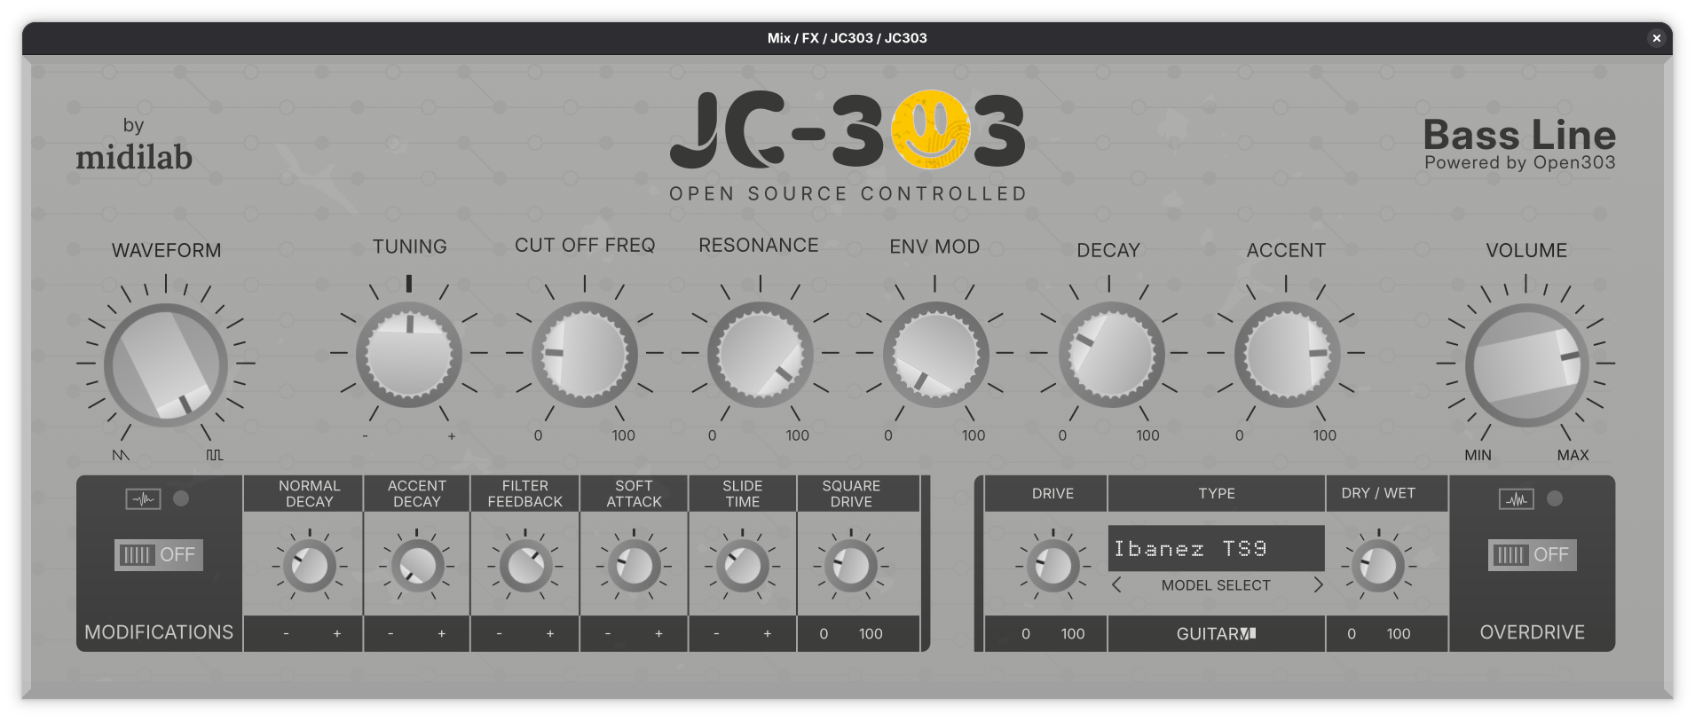Click the Resonance knob
This screenshot has height=721, width=1695.
point(760,354)
